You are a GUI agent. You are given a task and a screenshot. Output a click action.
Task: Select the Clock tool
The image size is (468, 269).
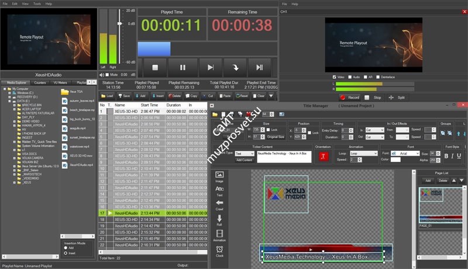click(x=219, y=251)
